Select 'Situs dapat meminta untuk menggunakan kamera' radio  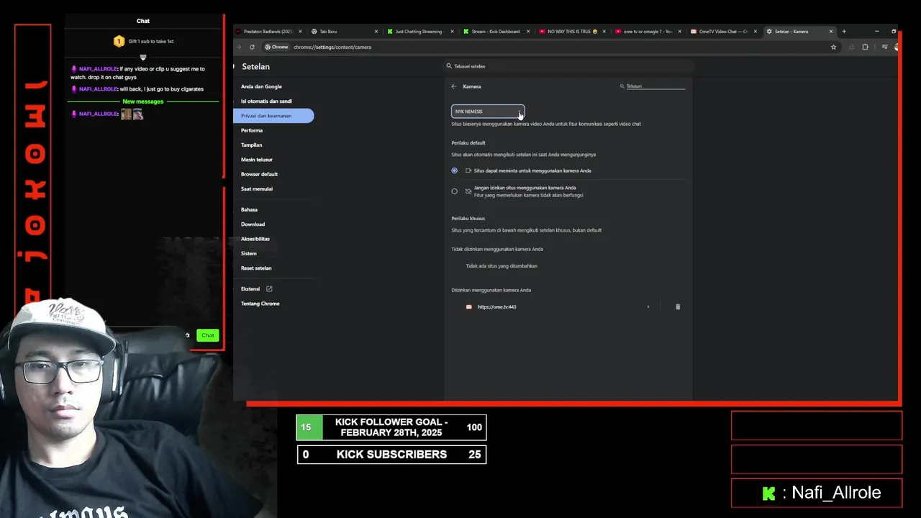[454, 171]
